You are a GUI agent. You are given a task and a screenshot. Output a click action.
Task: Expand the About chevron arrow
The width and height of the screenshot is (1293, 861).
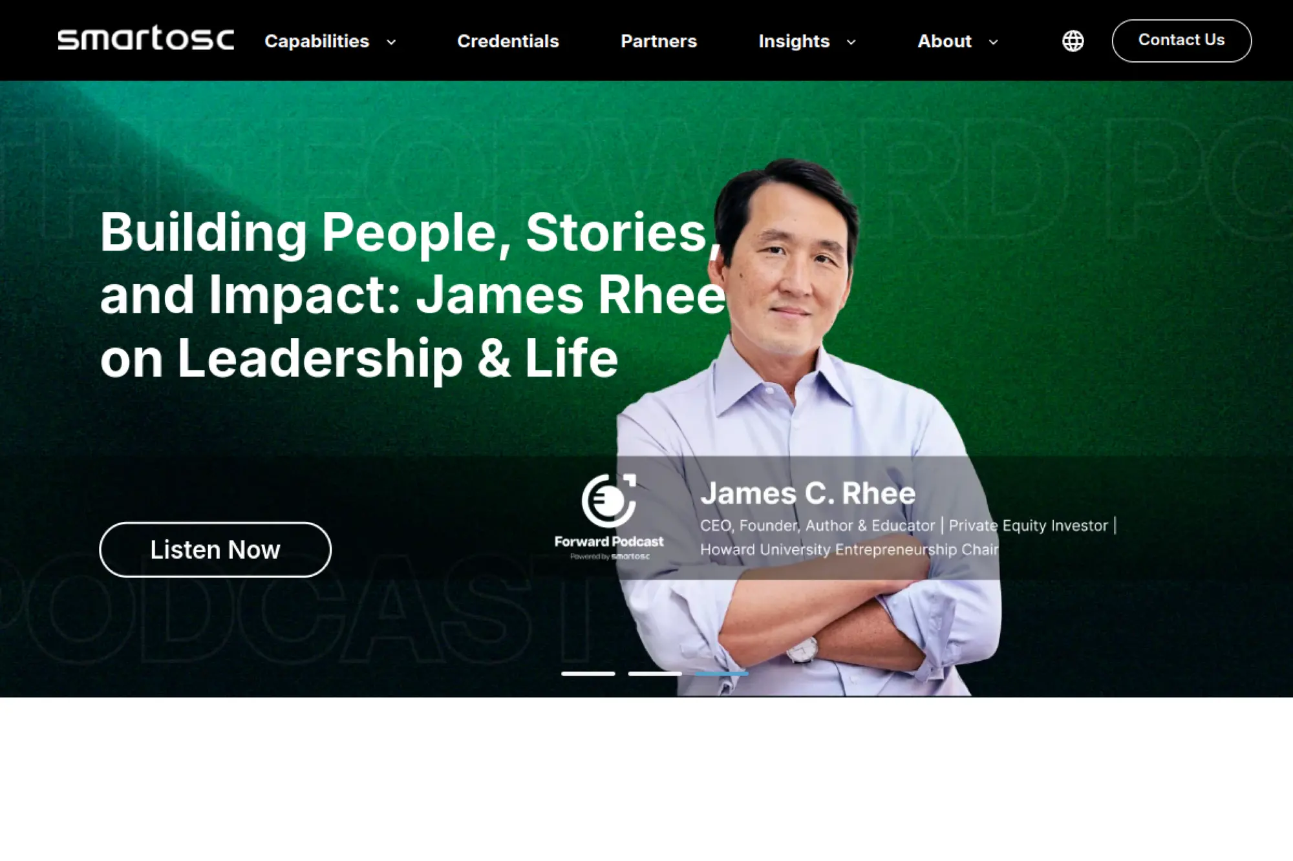coord(994,42)
